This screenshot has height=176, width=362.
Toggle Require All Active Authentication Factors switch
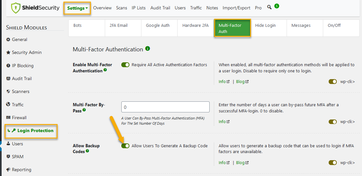click(126, 65)
